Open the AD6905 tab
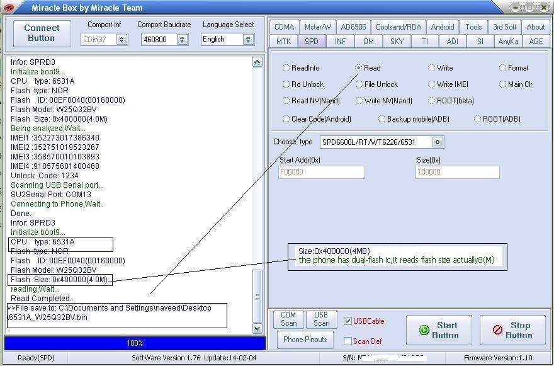The width and height of the screenshot is (554, 366). pos(353,27)
